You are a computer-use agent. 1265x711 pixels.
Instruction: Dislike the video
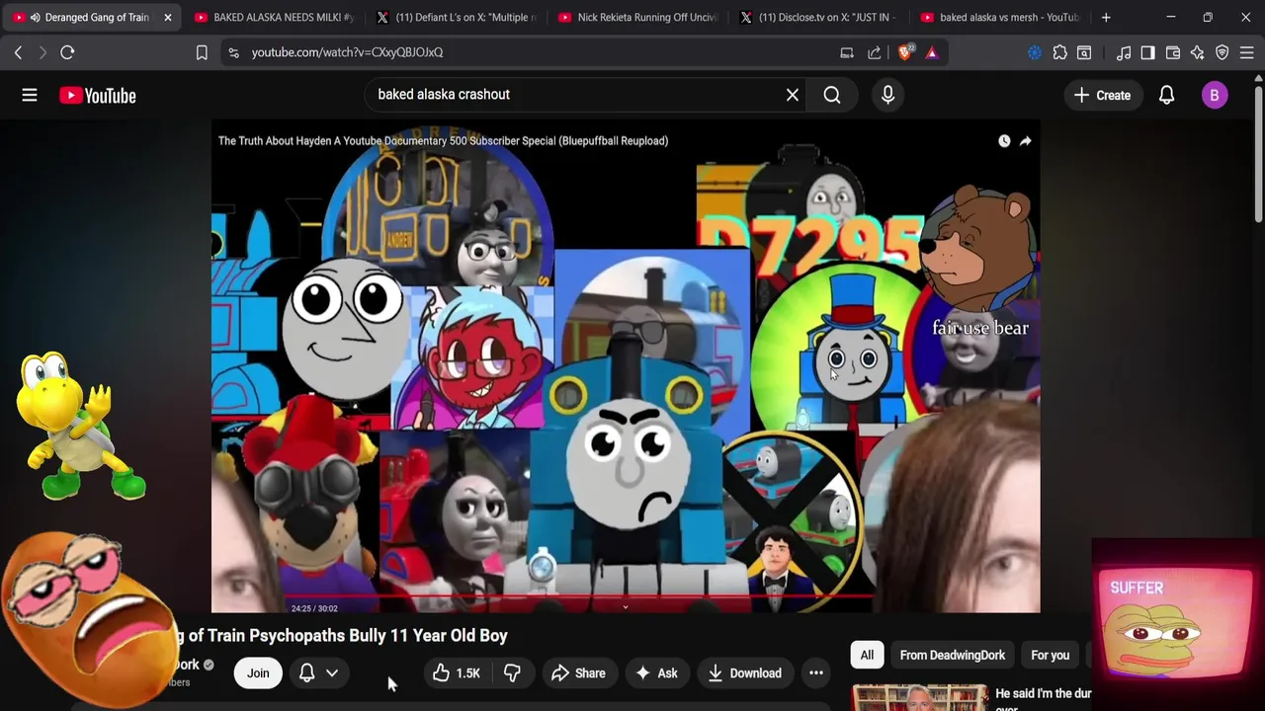click(512, 673)
